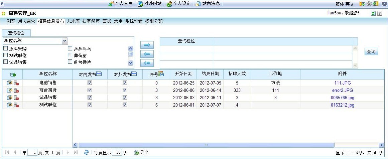Open the 职位名称 dropdown list
This screenshot has width=388, height=159.
(x=64, y=41)
